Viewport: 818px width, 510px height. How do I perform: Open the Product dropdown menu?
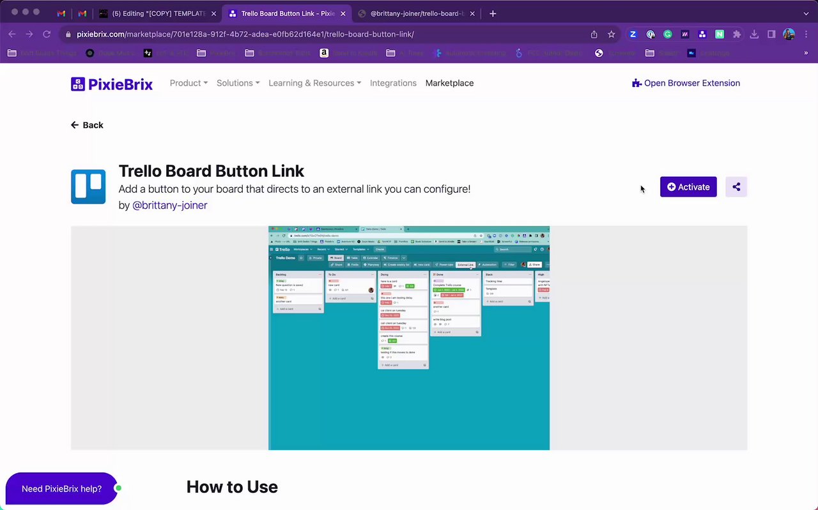pos(189,83)
